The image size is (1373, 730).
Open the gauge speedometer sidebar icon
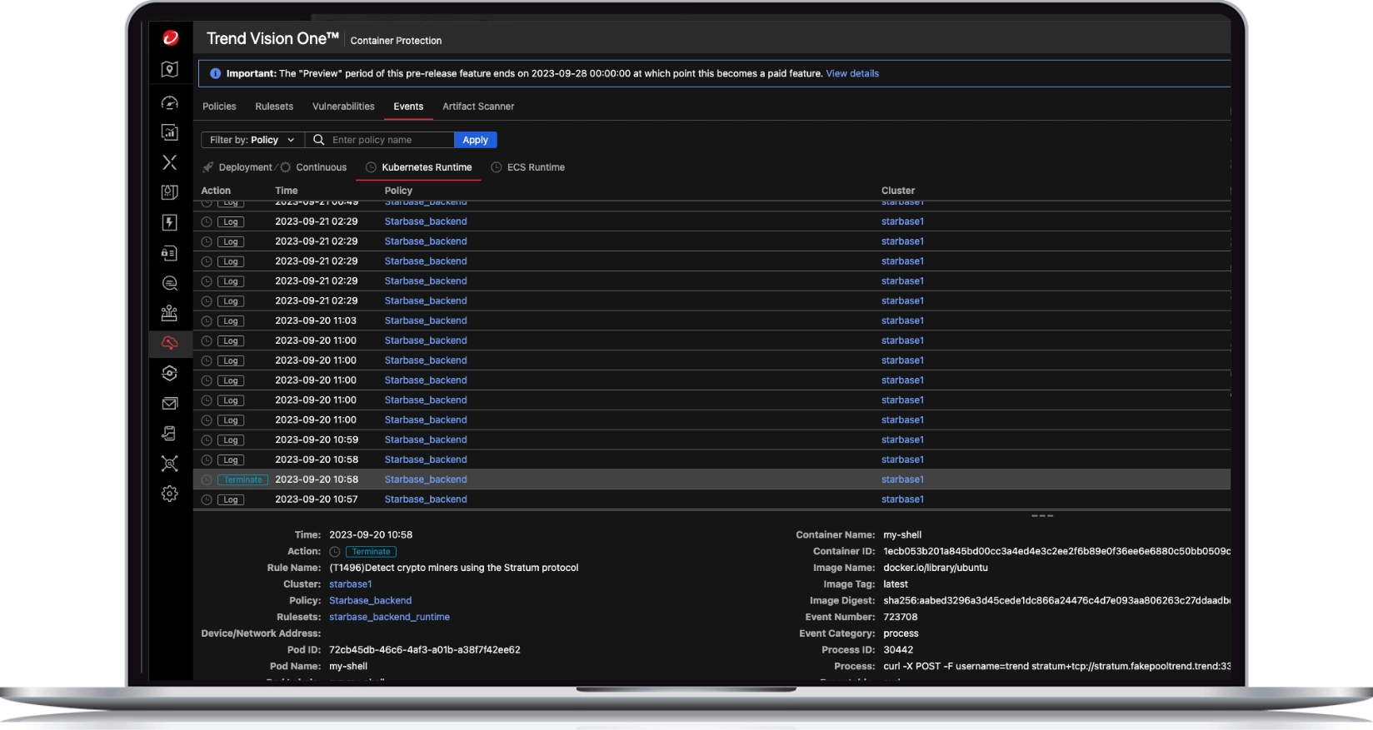pos(170,102)
